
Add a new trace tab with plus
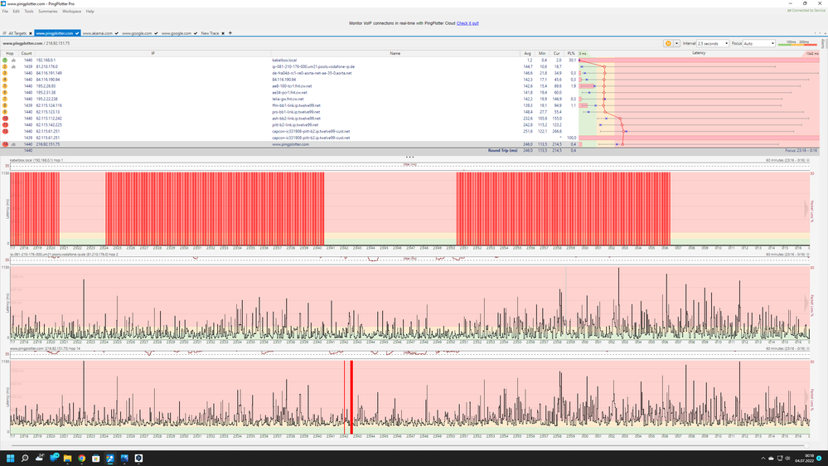click(230, 33)
